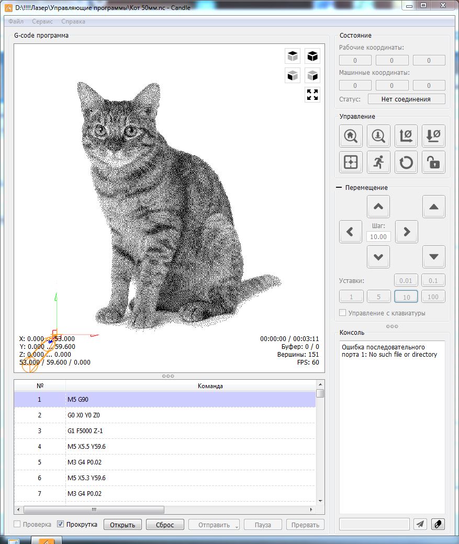Select the left view cube icon
This screenshot has width=459, height=544.
[x=312, y=75]
